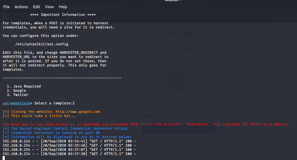Open the Edit menu
Viewport: 297px width, 160px height.
tap(36, 7)
